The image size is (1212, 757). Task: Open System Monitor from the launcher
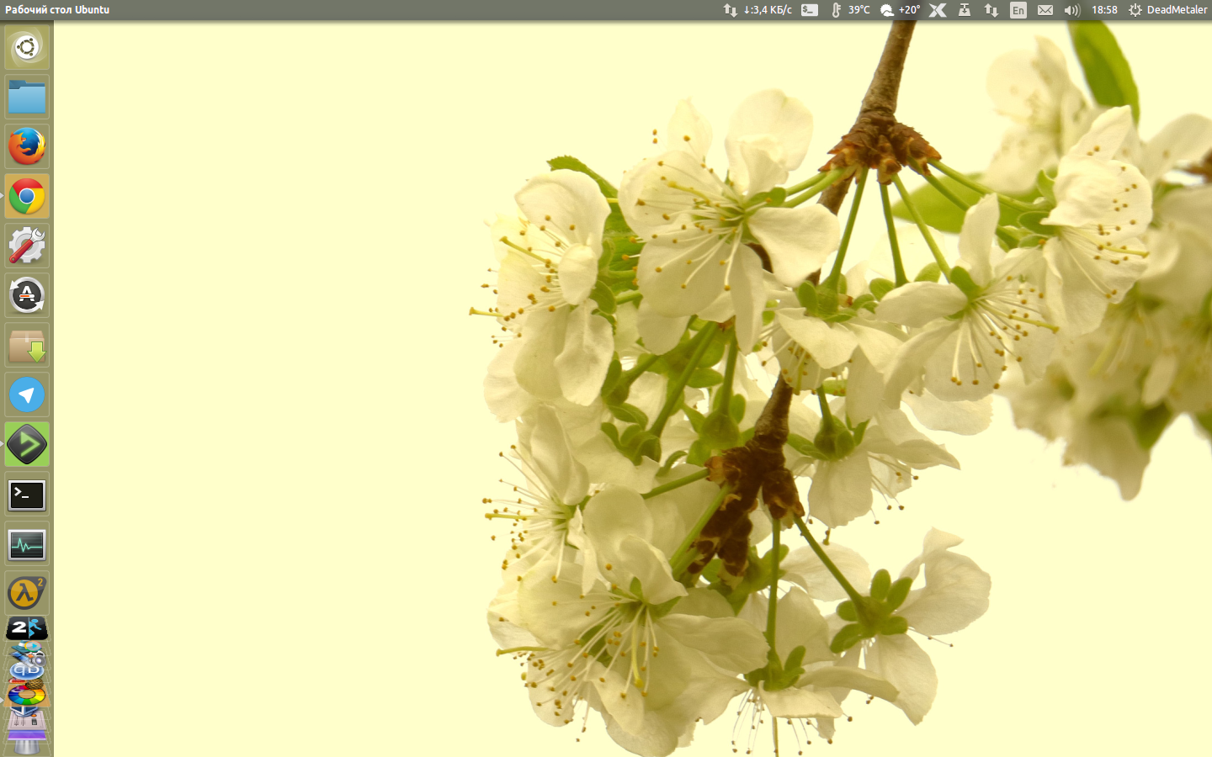click(27, 545)
